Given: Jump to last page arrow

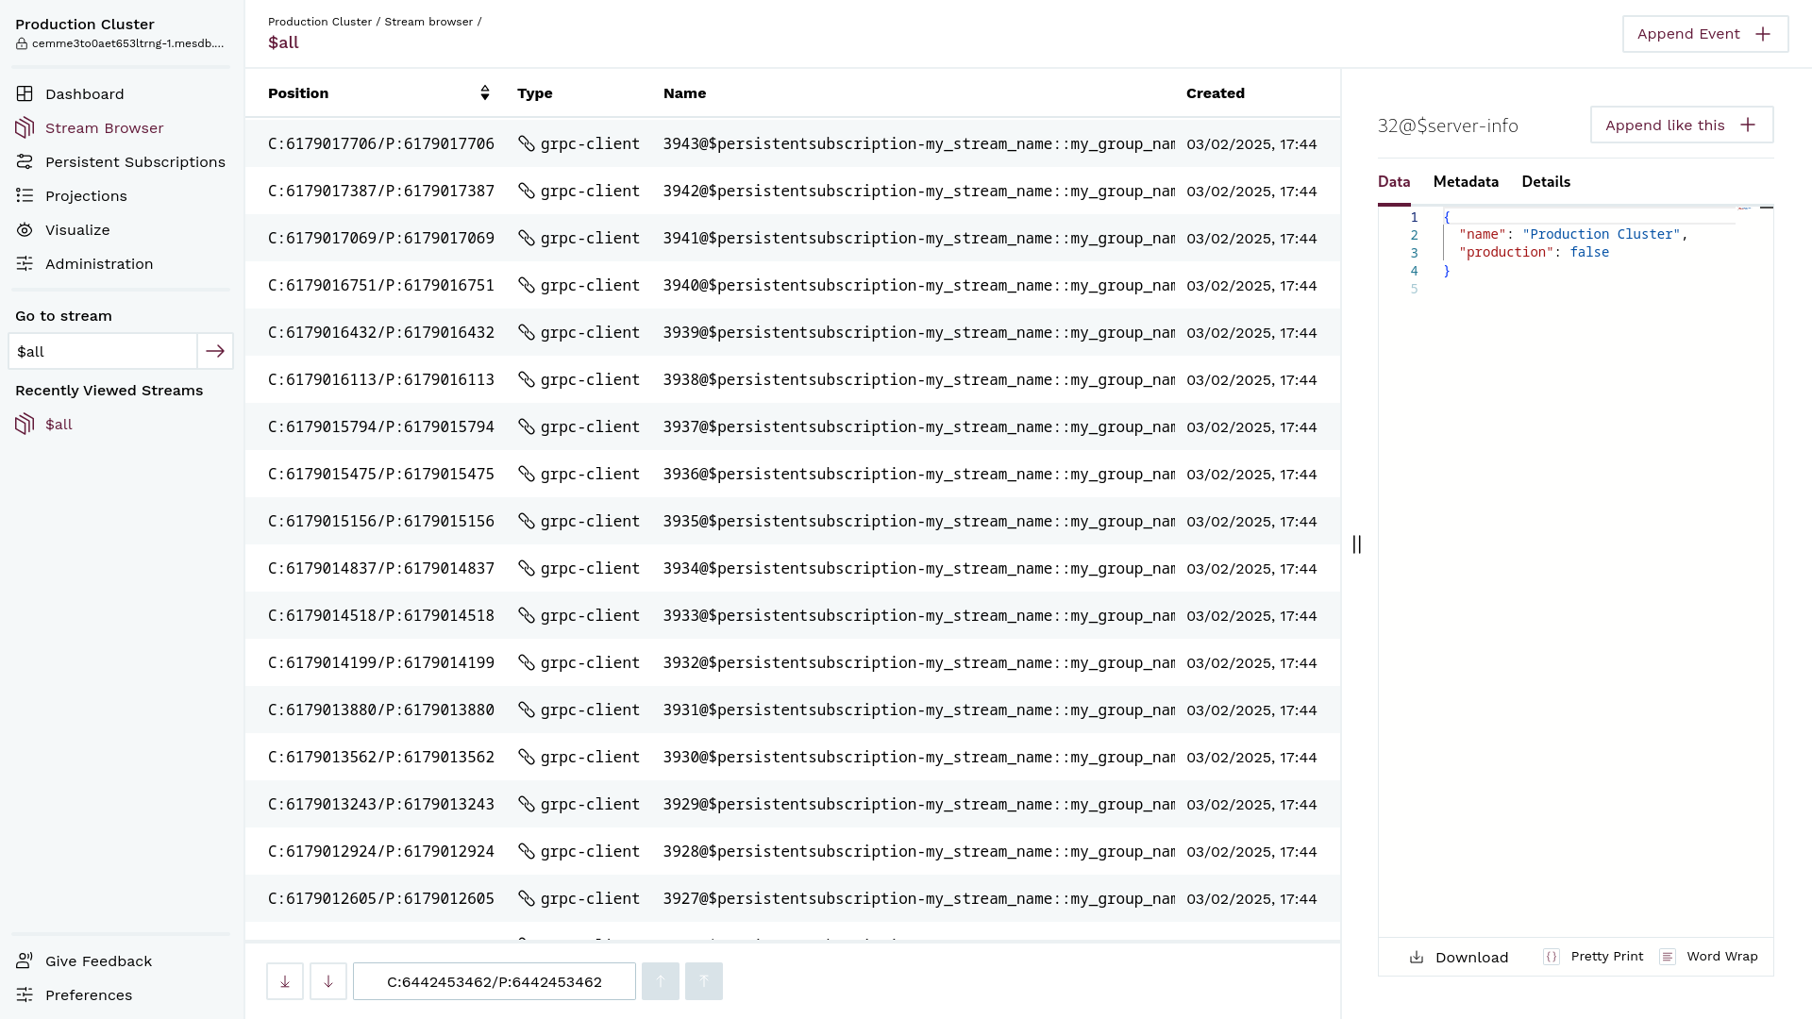Looking at the screenshot, I should 285,981.
